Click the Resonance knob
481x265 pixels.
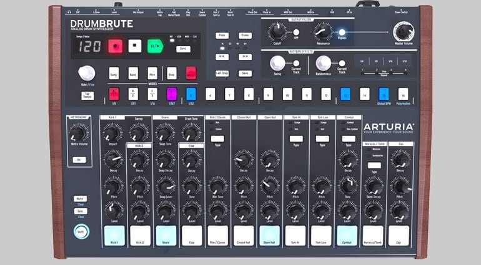323,32
